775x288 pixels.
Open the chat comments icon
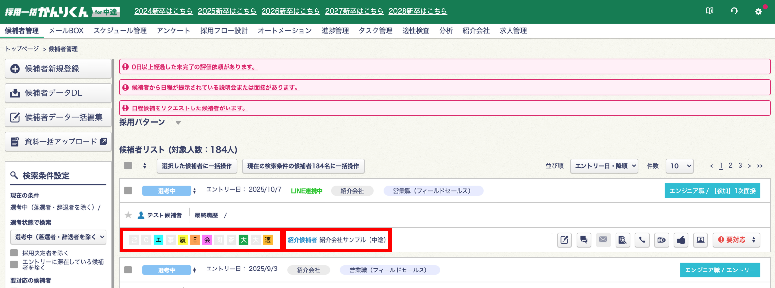point(583,240)
